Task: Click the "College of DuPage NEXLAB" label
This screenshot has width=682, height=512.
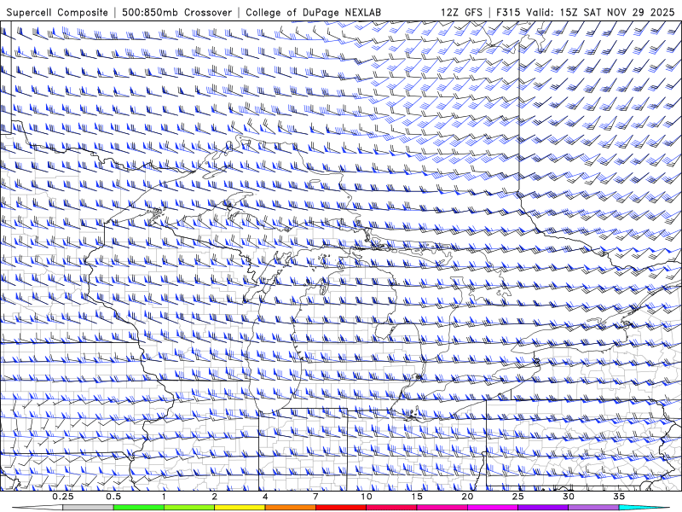Action: [313, 13]
